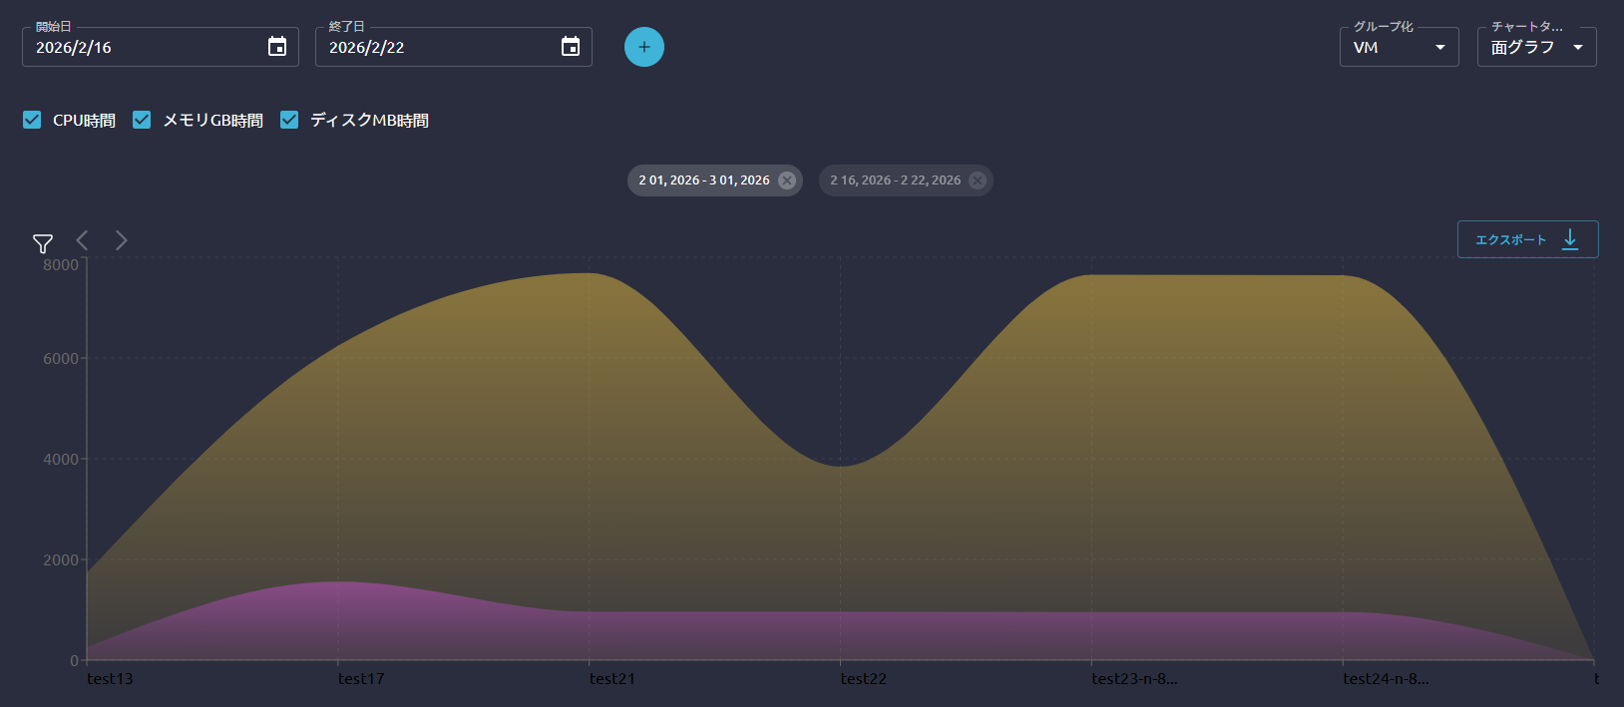Viewport: 1624px width, 707px height.
Task: Disable the ディスクMB時間 checkbox
Action: tap(289, 121)
